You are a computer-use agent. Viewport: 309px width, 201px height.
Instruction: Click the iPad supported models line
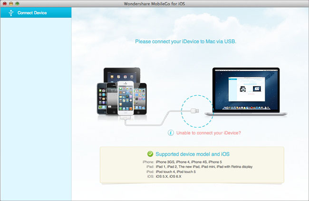[x=199, y=167]
